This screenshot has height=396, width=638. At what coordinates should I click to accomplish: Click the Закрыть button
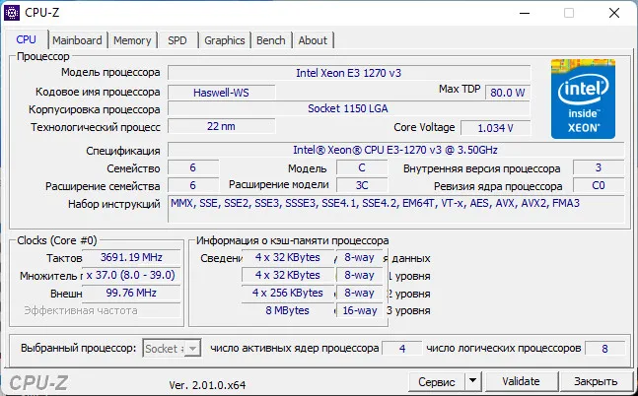[596, 381]
